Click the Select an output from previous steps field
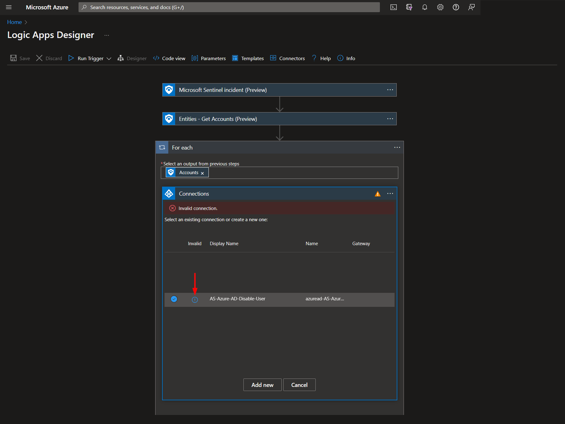565x424 pixels. coord(280,173)
